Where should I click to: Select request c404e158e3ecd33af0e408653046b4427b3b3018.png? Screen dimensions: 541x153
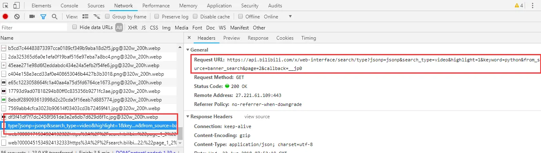click(x=89, y=74)
